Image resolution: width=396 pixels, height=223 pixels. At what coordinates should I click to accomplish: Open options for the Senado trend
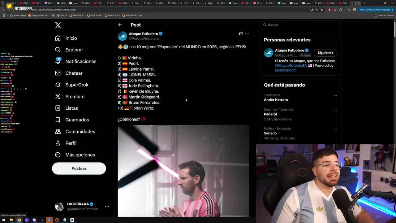click(335, 129)
